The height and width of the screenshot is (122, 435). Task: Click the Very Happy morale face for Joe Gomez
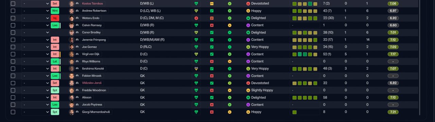(x=248, y=47)
